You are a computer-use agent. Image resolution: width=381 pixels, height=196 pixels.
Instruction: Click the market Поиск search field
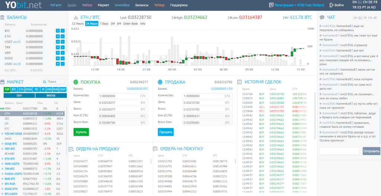pyautogui.click(x=55, y=81)
